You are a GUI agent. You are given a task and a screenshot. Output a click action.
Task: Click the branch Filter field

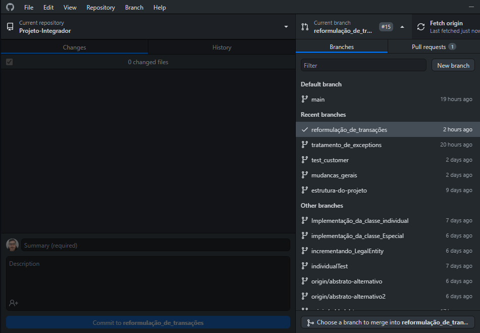[x=363, y=65]
